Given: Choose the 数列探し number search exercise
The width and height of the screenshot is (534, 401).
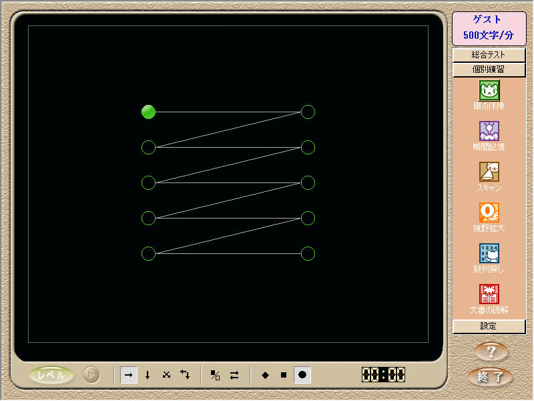Looking at the screenshot, I should [x=489, y=253].
